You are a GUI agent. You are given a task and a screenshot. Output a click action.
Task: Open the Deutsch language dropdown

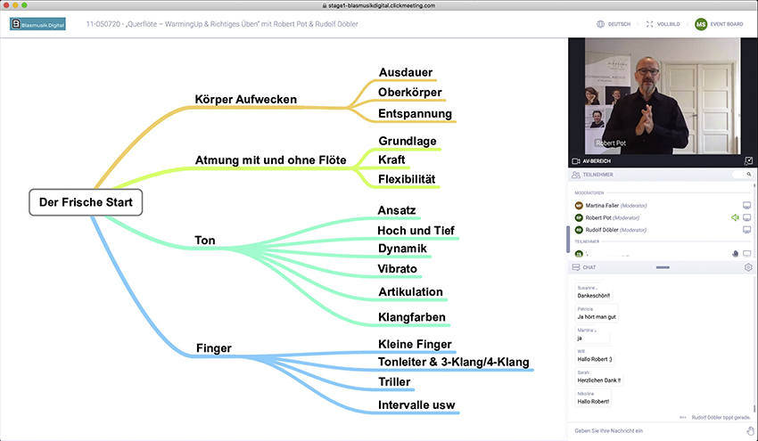point(613,24)
